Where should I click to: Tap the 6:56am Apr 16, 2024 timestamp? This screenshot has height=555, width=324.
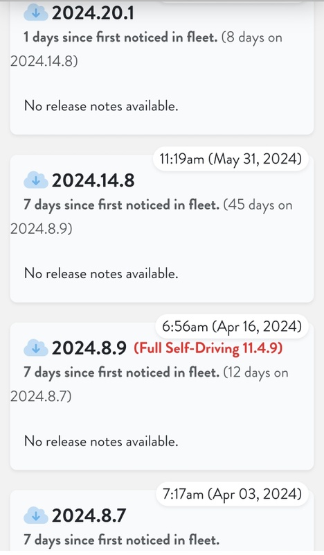click(x=232, y=326)
